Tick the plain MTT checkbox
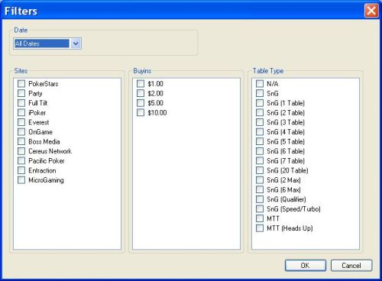The image size is (382, 281). [260, 218]
